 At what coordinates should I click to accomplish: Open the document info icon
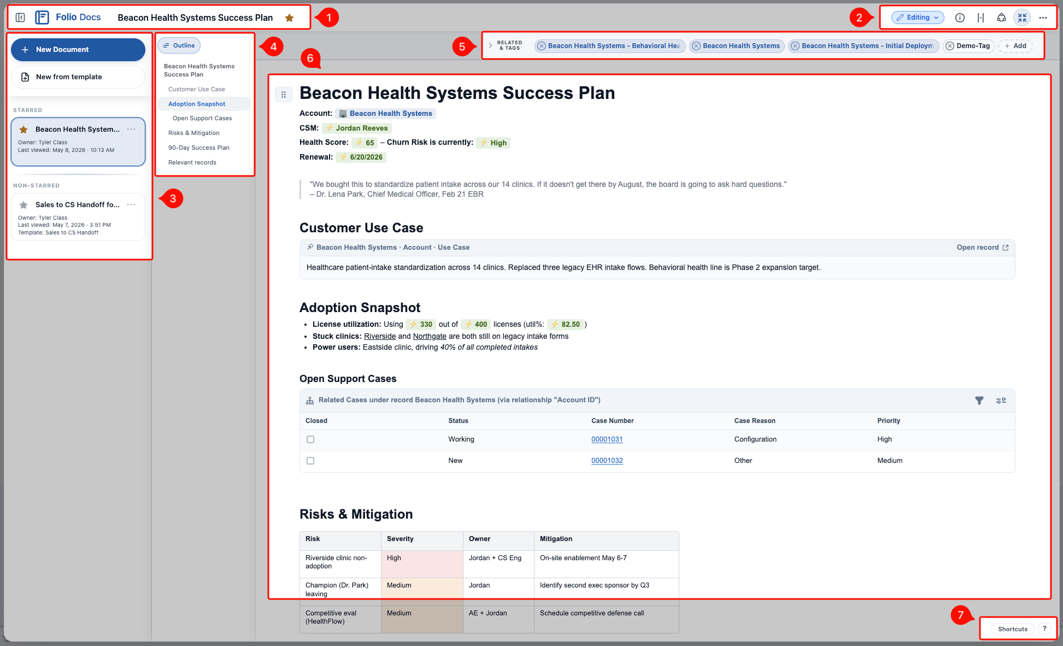point(960,17)
